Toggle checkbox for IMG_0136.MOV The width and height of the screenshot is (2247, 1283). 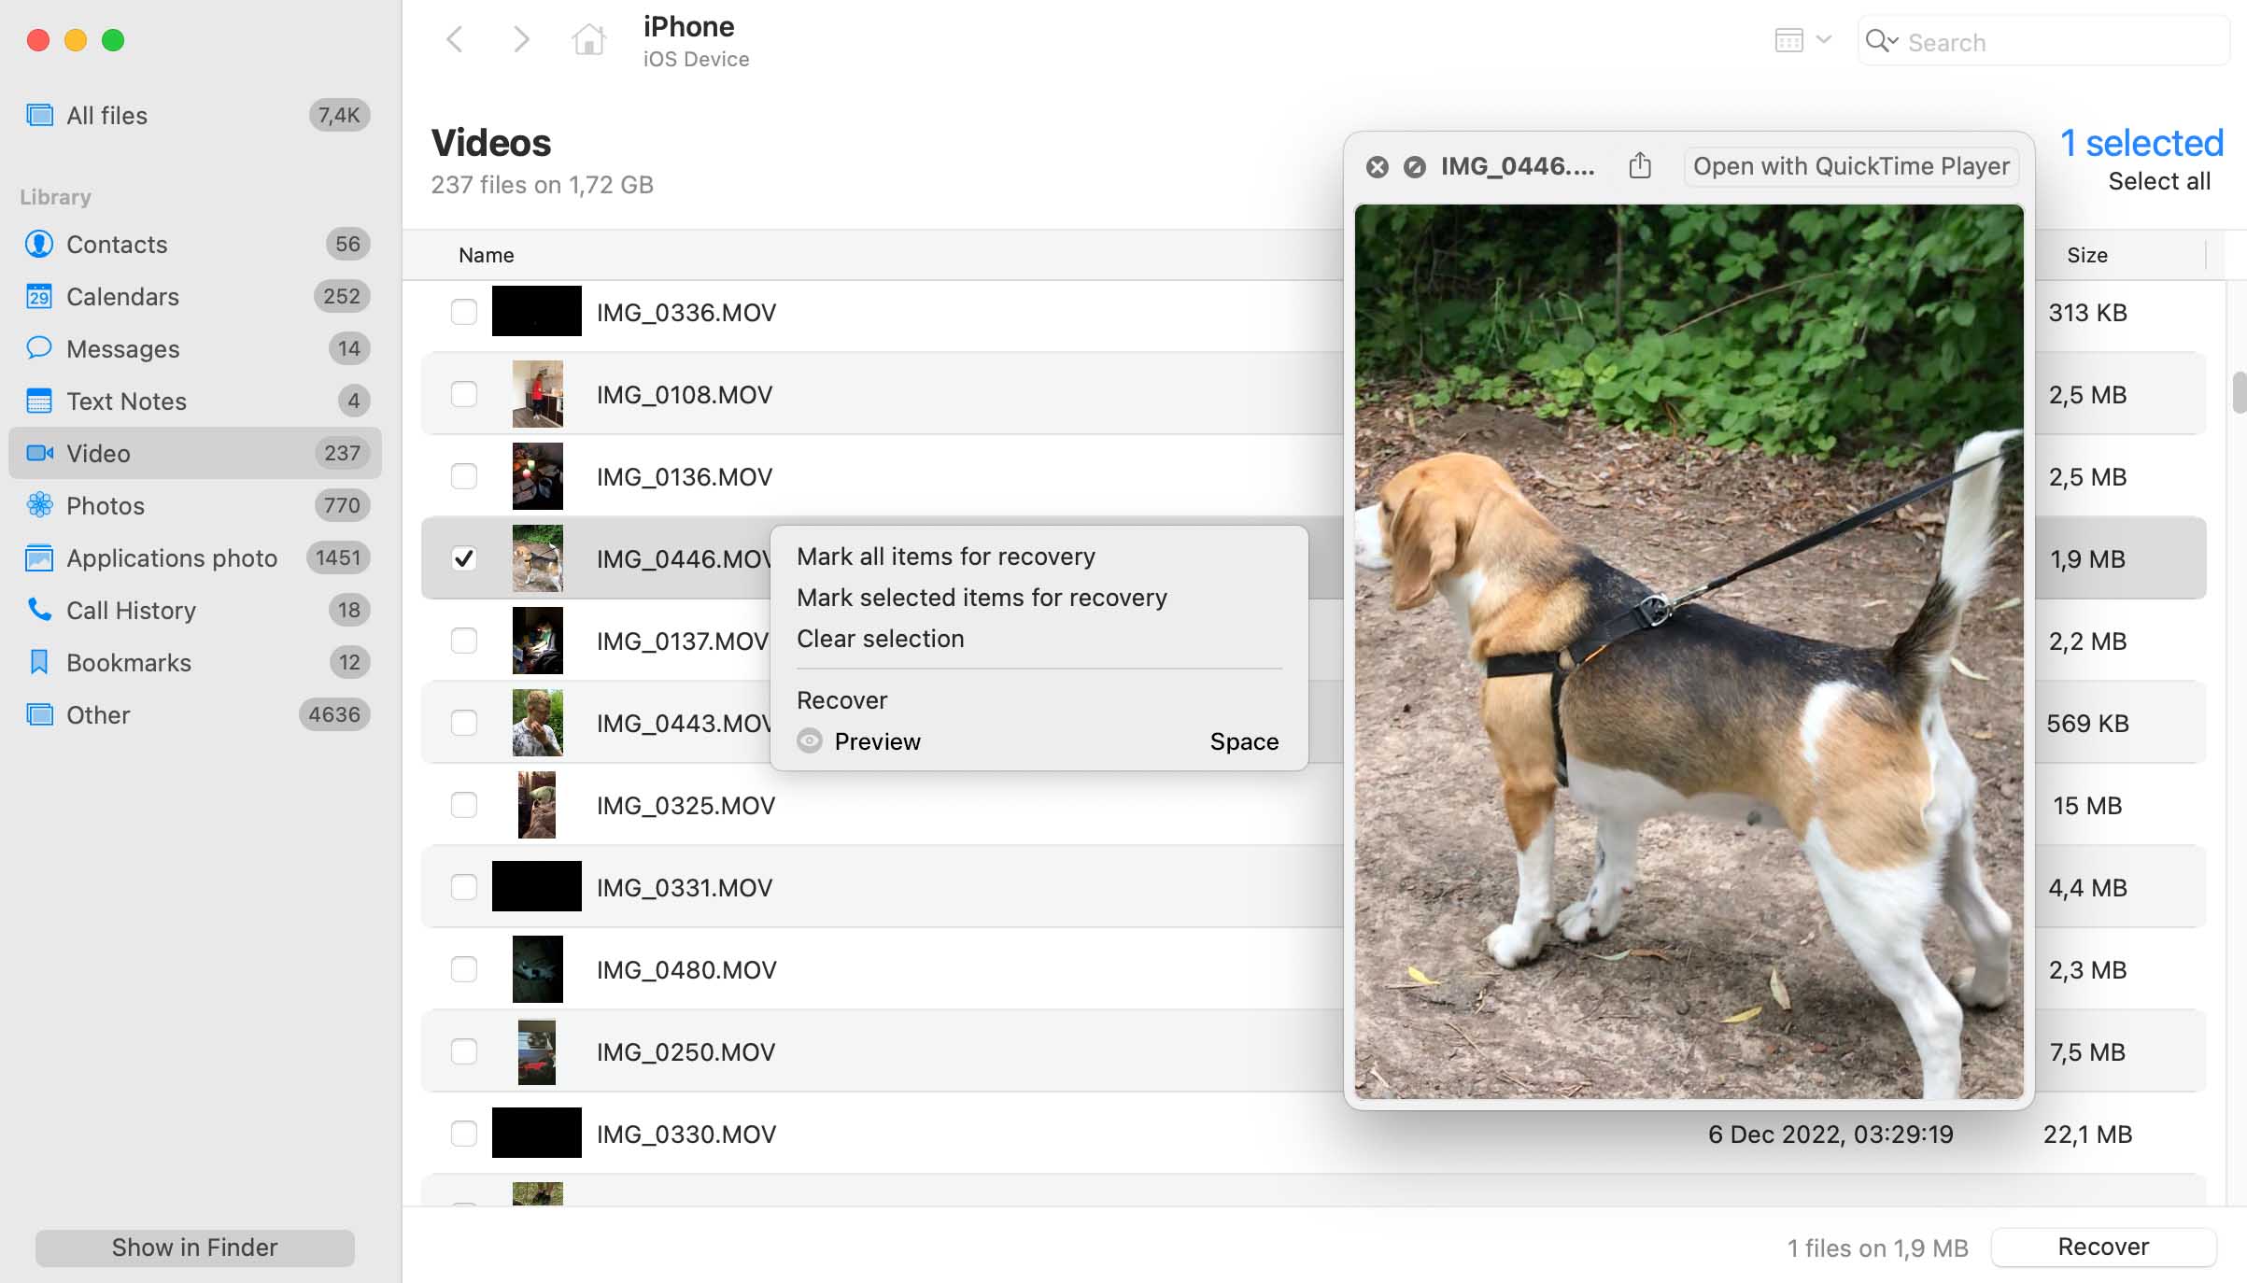(463, 475)
